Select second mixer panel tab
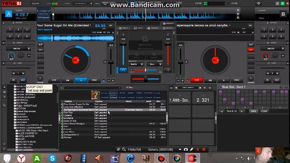The width and height of the screenshot is (290, 163). 139,28
